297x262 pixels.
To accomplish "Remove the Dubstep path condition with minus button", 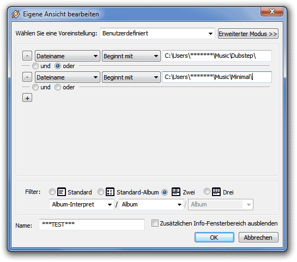I will 27,56.
